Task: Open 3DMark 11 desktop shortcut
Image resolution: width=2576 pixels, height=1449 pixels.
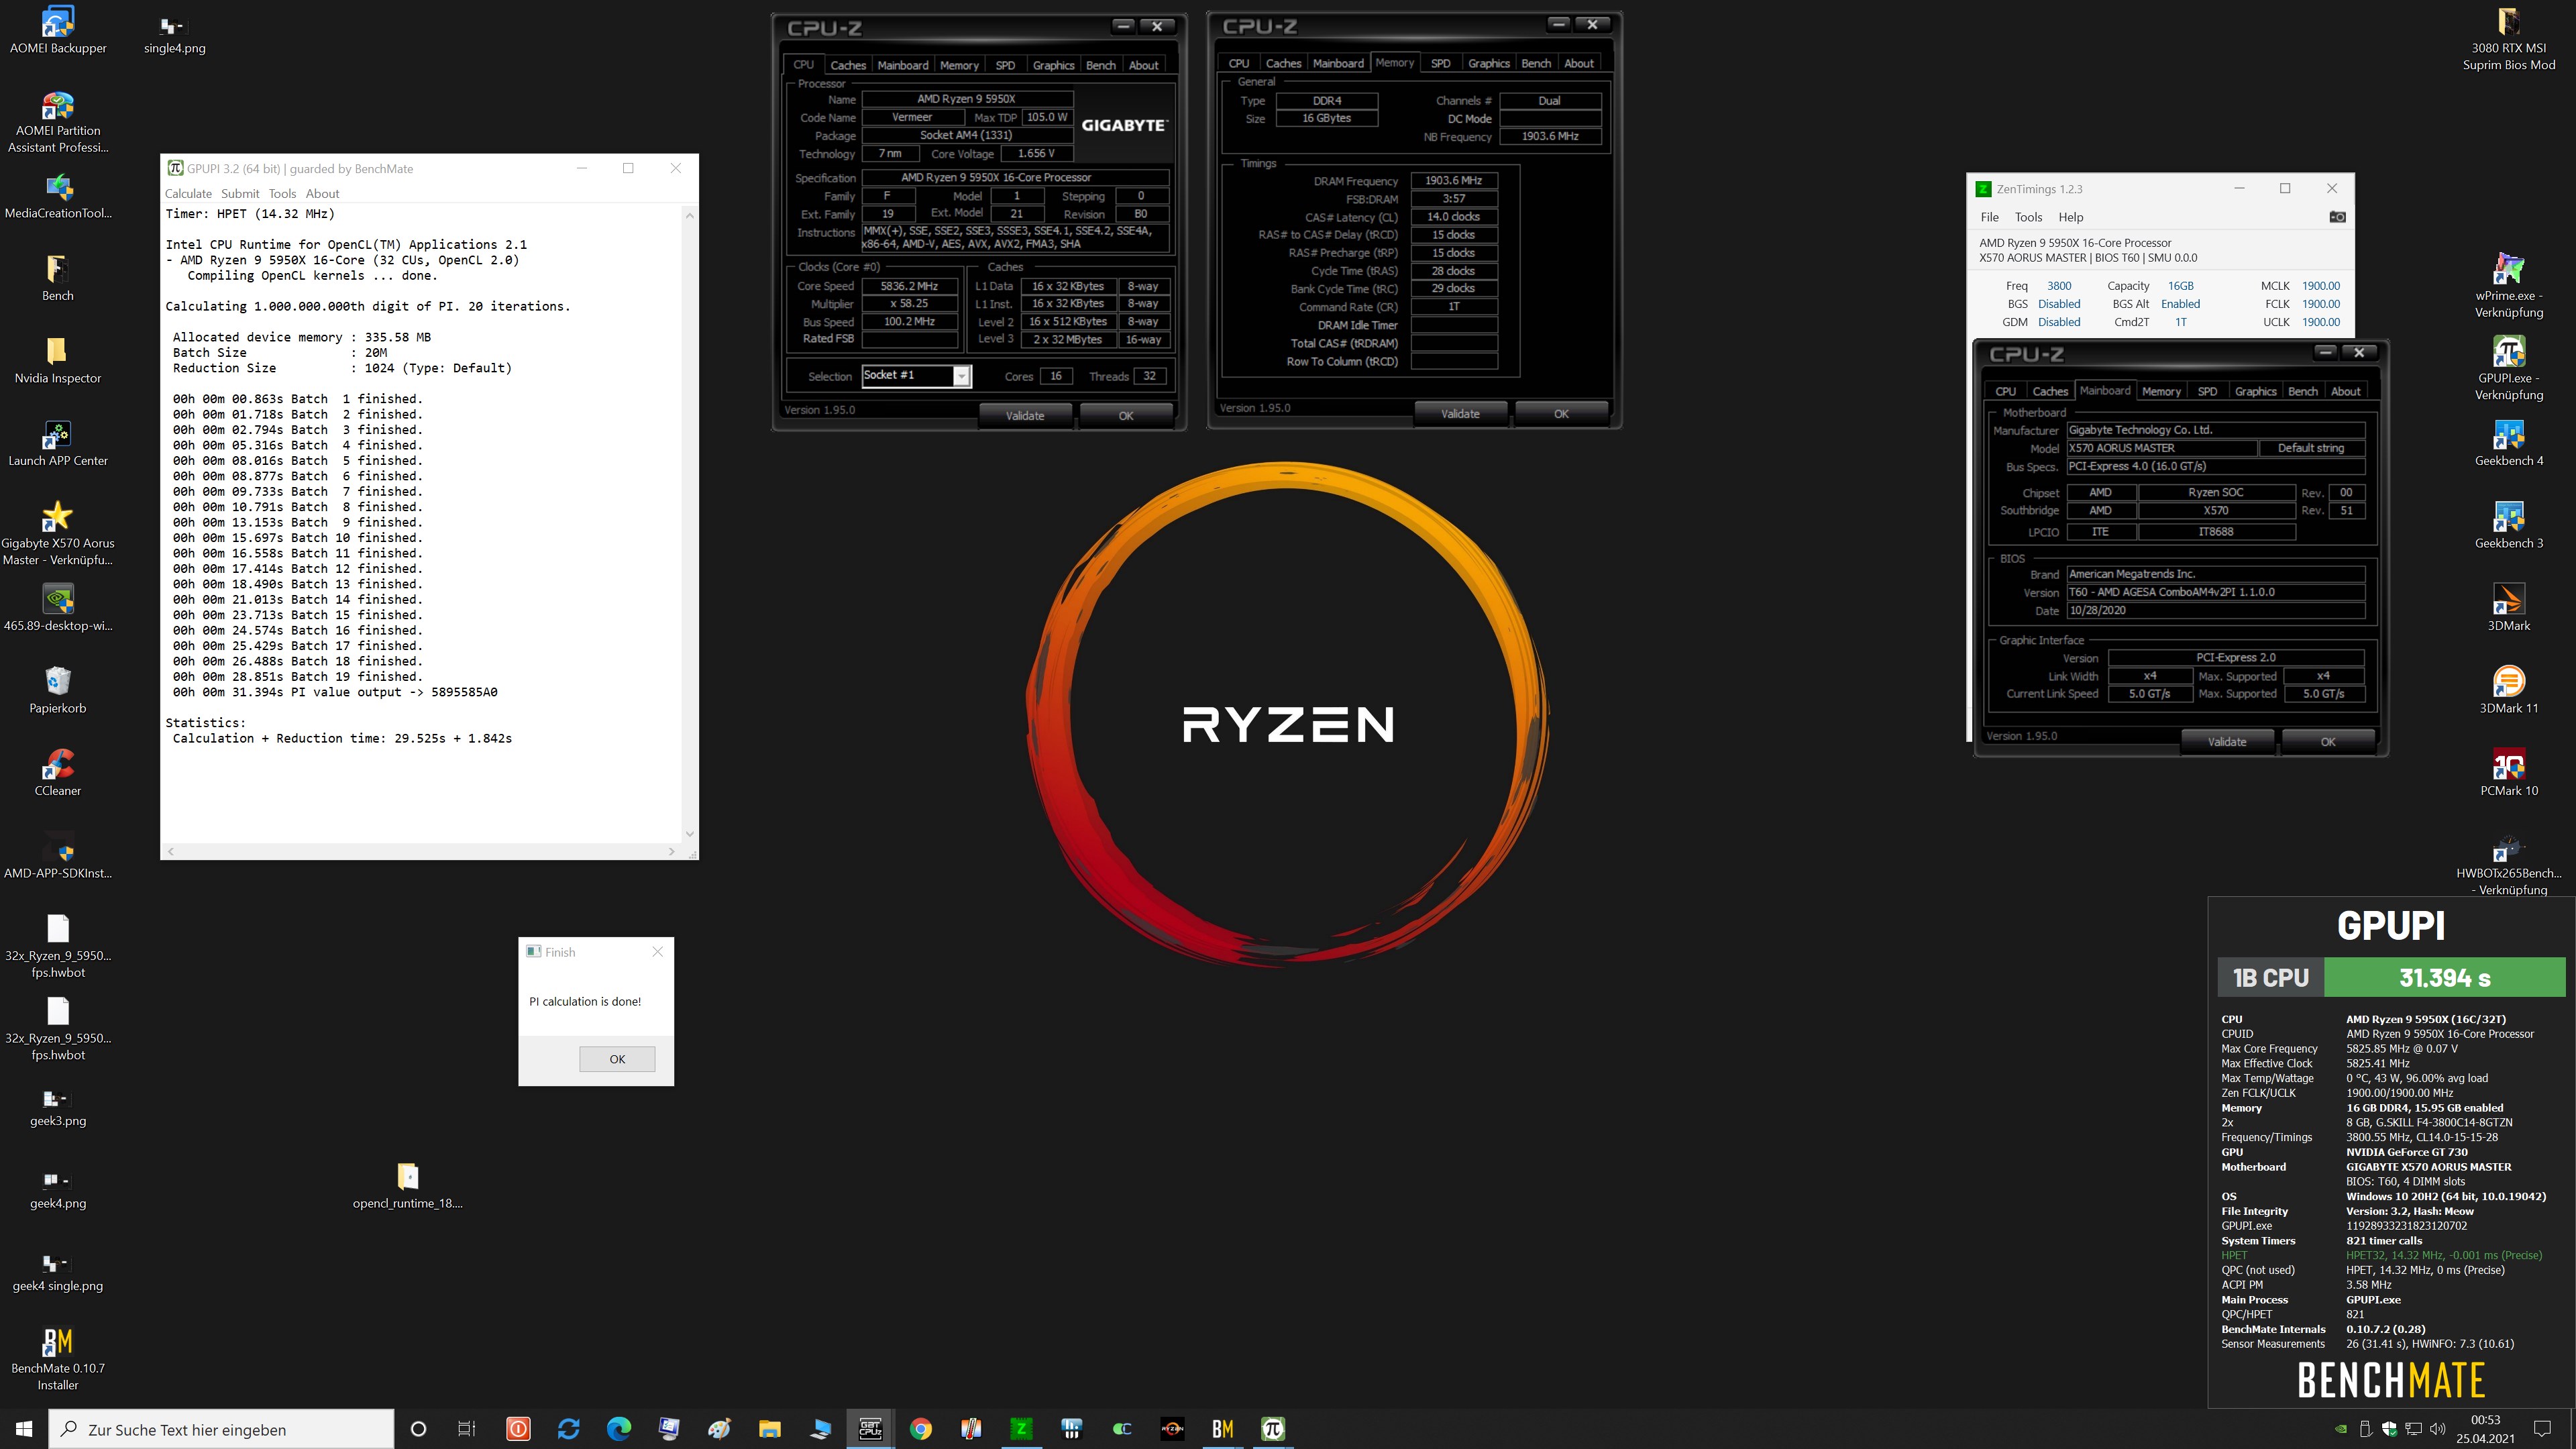Action: tap(2508, 691)
